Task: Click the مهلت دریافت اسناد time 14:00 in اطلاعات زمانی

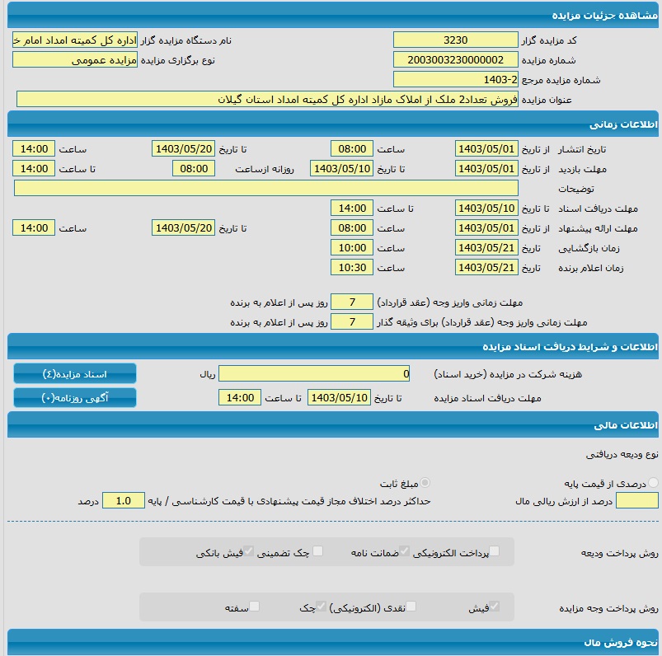Action: [x=352, y=209]
